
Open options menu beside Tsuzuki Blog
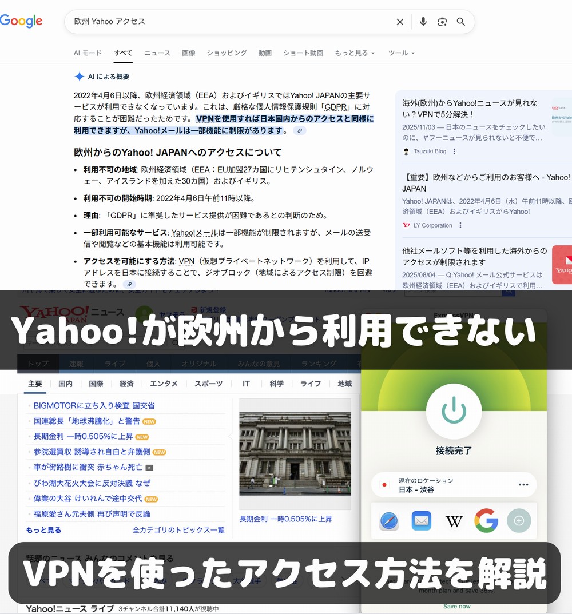pyautogui.click(x=455, y=151)
